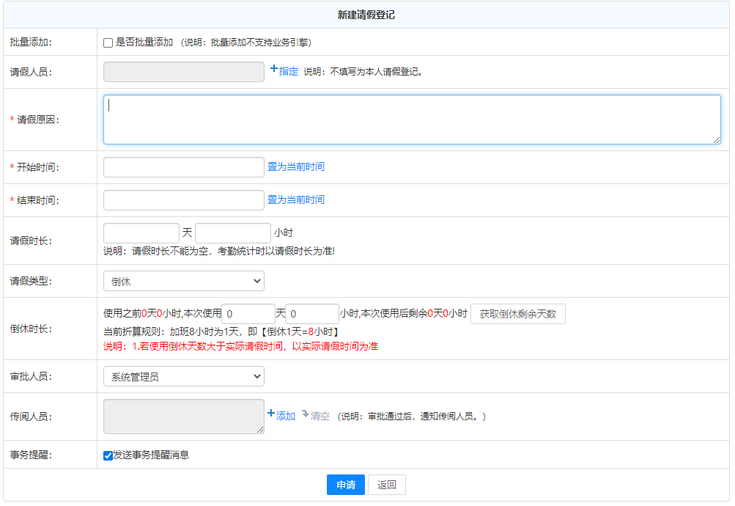This screenshot has width=735, height=506.
Task: Click the 倒休时长 days used field
Action: tap(248, 314)
